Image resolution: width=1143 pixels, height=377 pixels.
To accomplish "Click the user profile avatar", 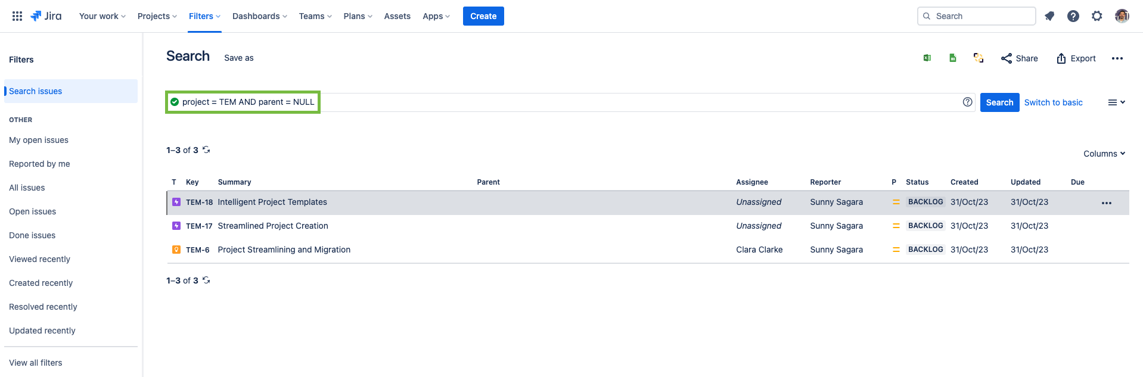I will coord(1122,16).
